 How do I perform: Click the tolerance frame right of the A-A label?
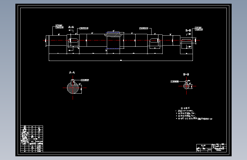click(x=84, y=28)
